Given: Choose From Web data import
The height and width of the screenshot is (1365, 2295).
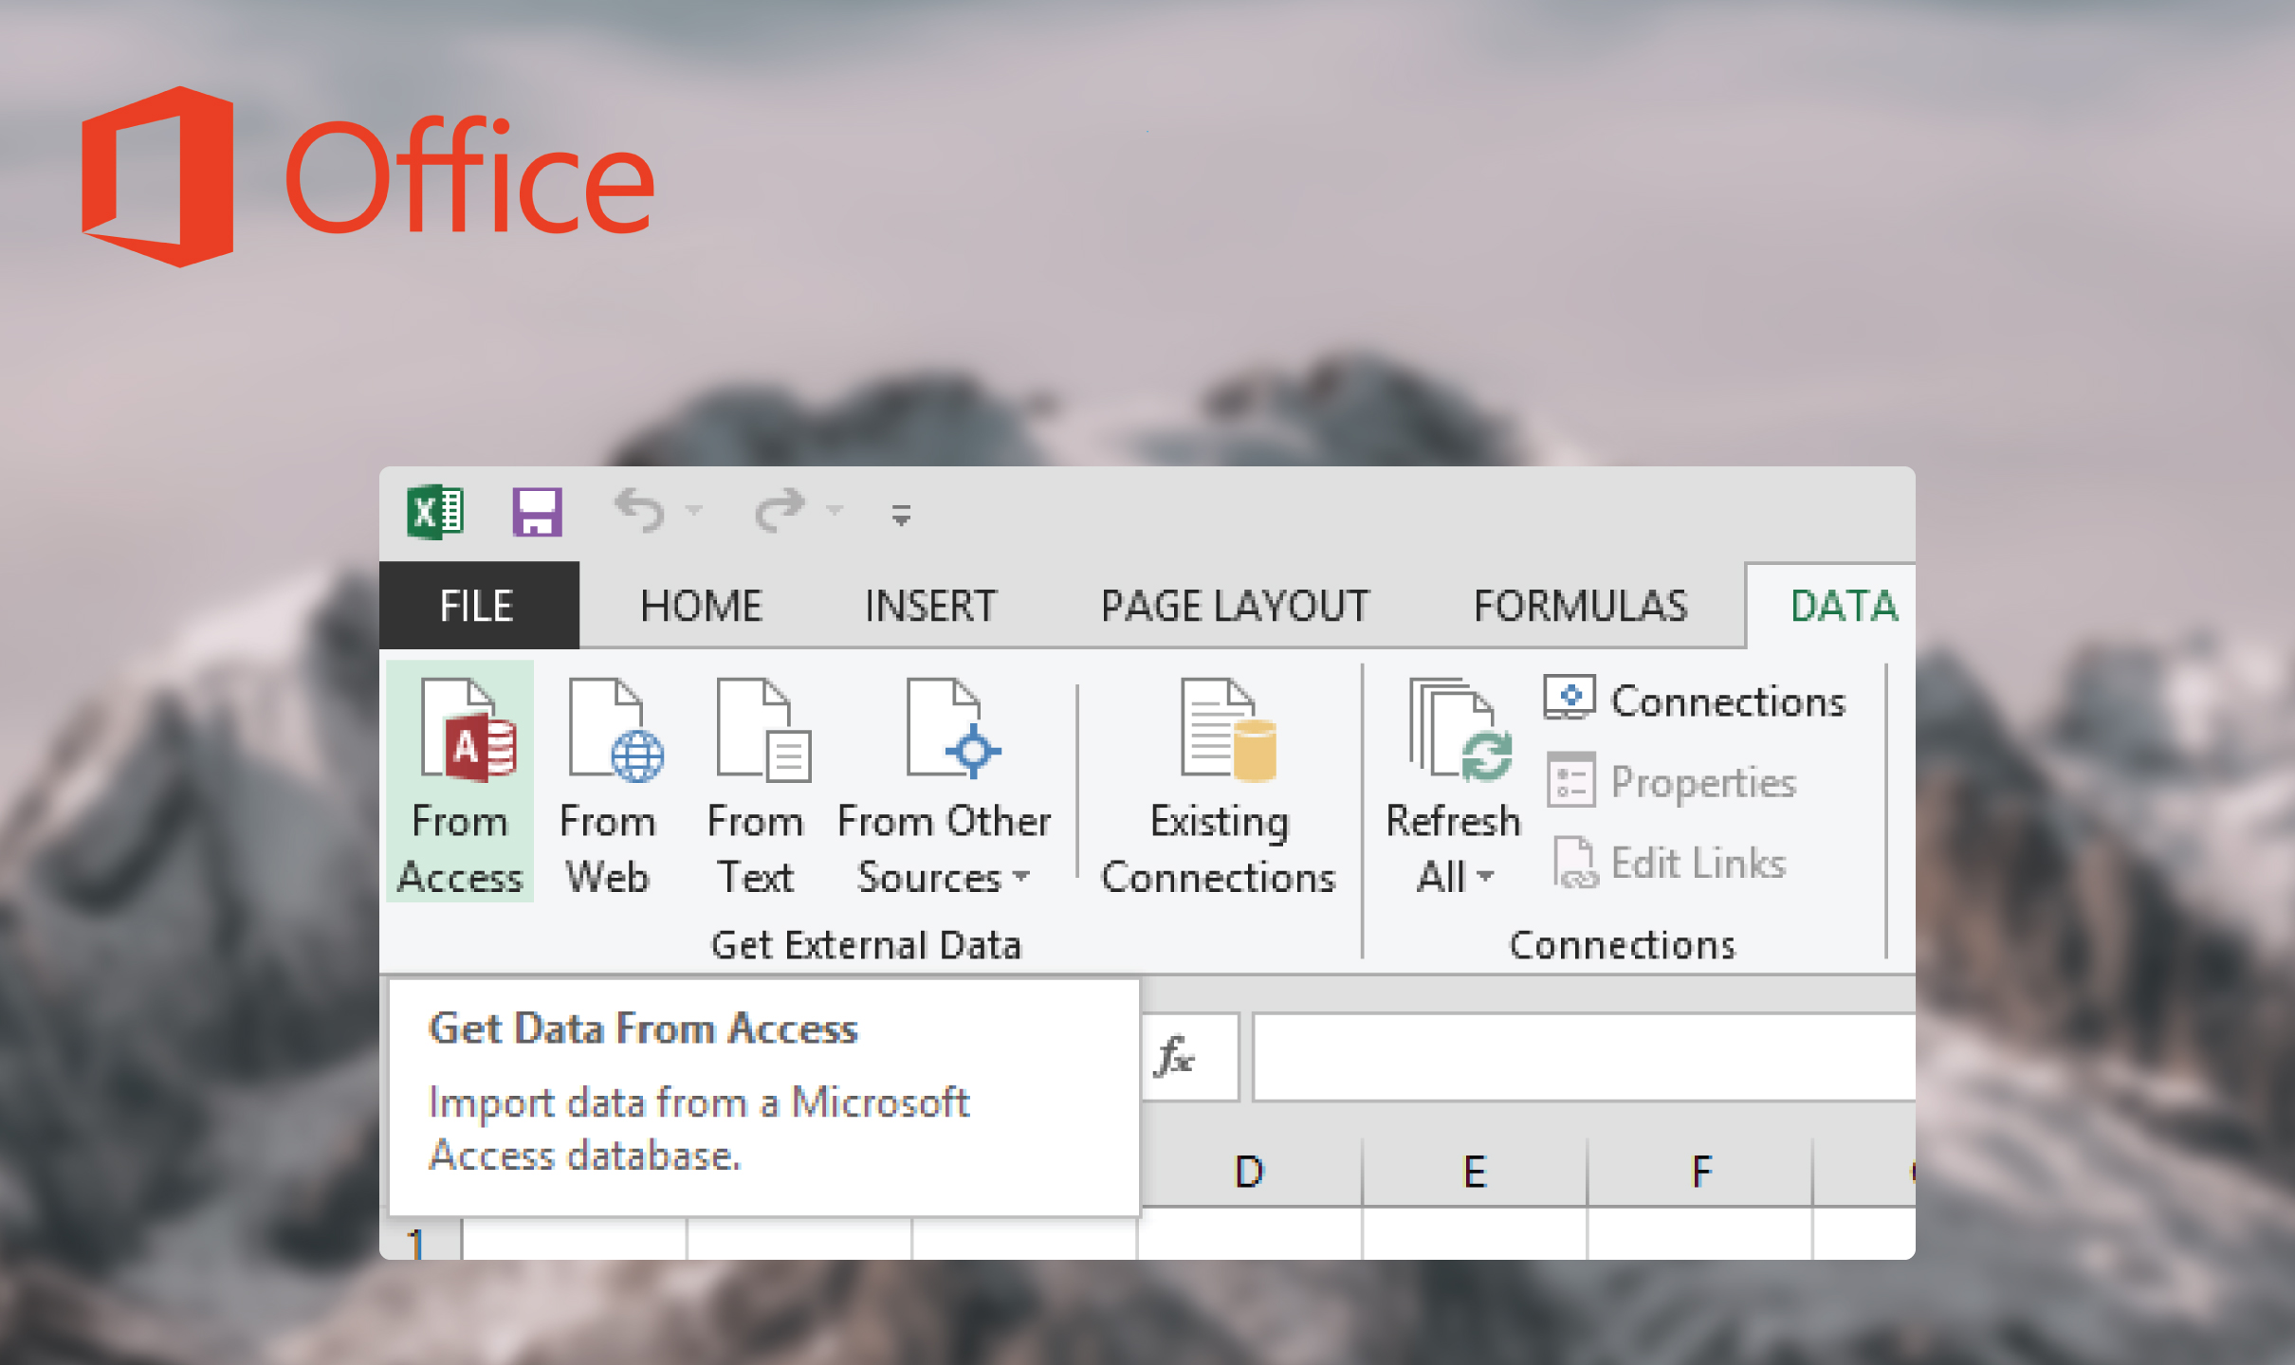Looking at the screenshot, I should (608, 783).
